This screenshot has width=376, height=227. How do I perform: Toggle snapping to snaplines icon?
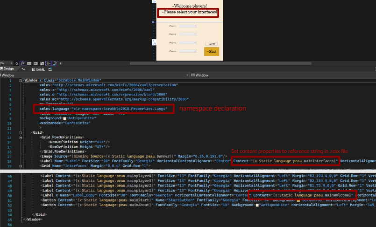pos(49,63)
